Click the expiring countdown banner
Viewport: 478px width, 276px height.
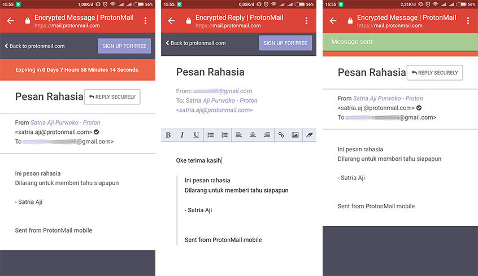(77, 70)
